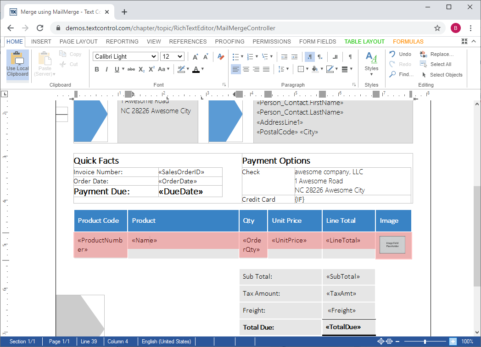Toggle fullscreen ribbon icon
This screenshot has width=481, height=347.
point(464,41)
